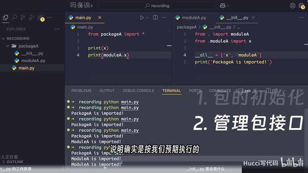This screenshot has height=173, width=308.
Task: Expand the OUTLINE section
Action: pyautogui.click(x=15, y=162)
